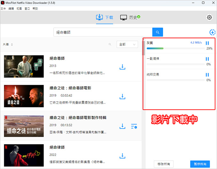The height and width of the screenshot is (169, 217).
Task: Open the settings gear icon
Action: click(x=209, y=18)
